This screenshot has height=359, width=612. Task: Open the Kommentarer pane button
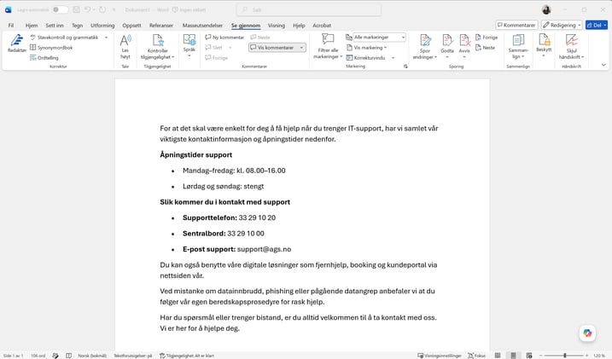(x=516, y=25)
